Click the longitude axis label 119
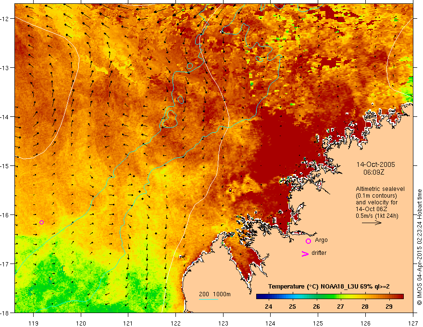423x327 pixels. (x=34, y=323)
